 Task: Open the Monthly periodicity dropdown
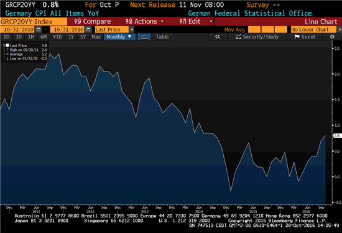coord(119,37)
